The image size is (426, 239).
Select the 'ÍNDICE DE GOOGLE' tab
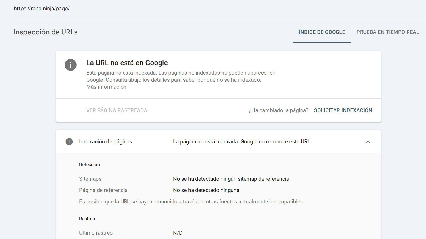click(322, 32)
